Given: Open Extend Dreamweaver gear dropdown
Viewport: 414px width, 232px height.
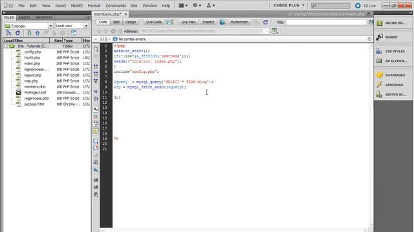Looking at the screenshot, I should pos(197,5).
